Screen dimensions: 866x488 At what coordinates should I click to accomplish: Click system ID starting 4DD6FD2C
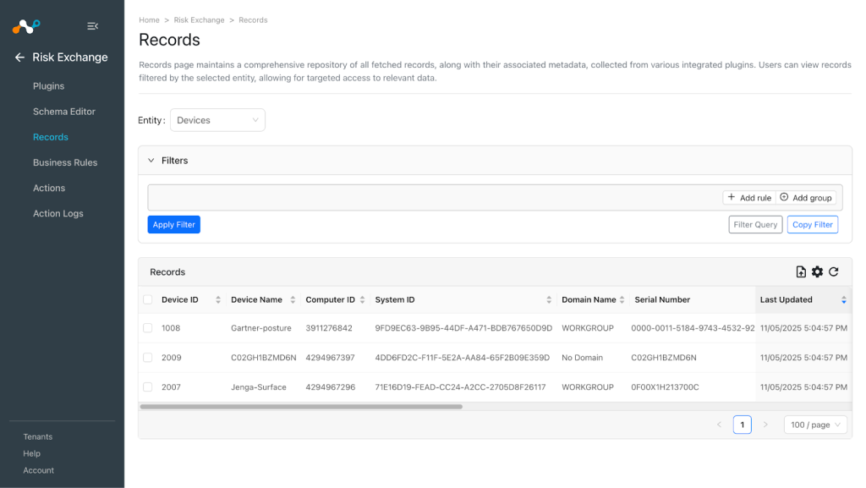pyautogui.click(x=463, y=358)
